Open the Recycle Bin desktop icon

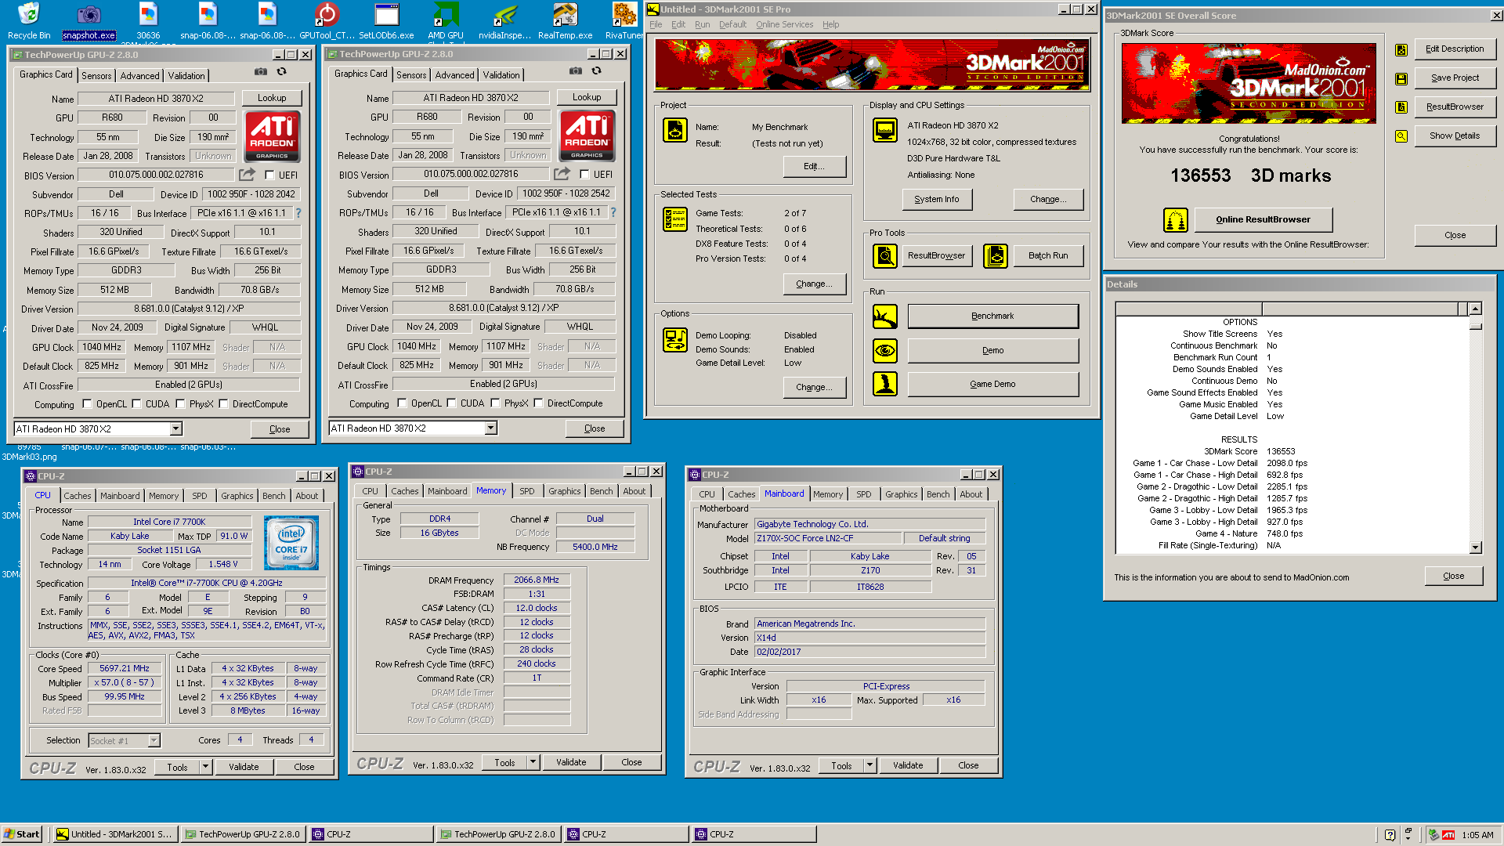(29, 20)
